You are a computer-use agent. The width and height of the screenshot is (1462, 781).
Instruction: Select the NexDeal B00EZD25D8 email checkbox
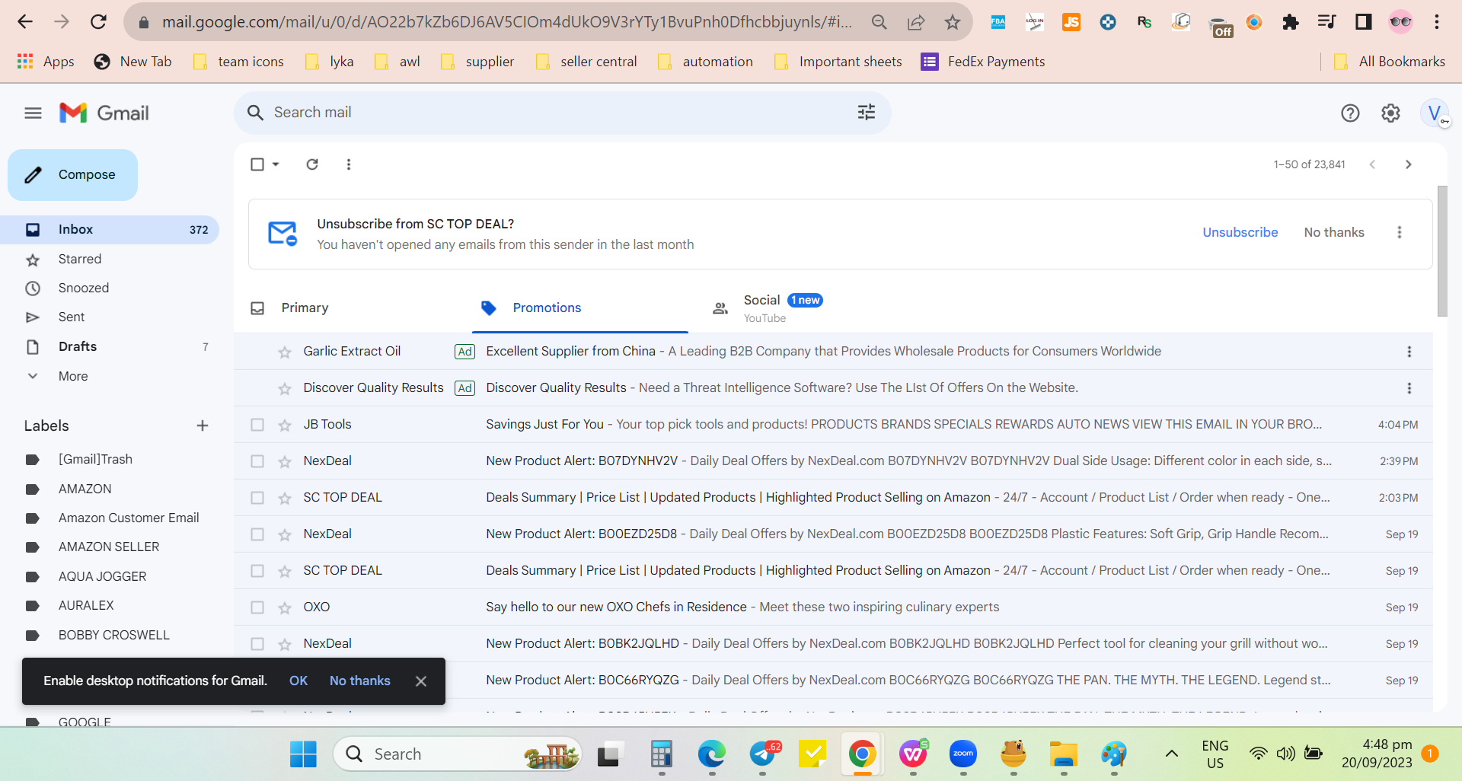pos(257,534)
